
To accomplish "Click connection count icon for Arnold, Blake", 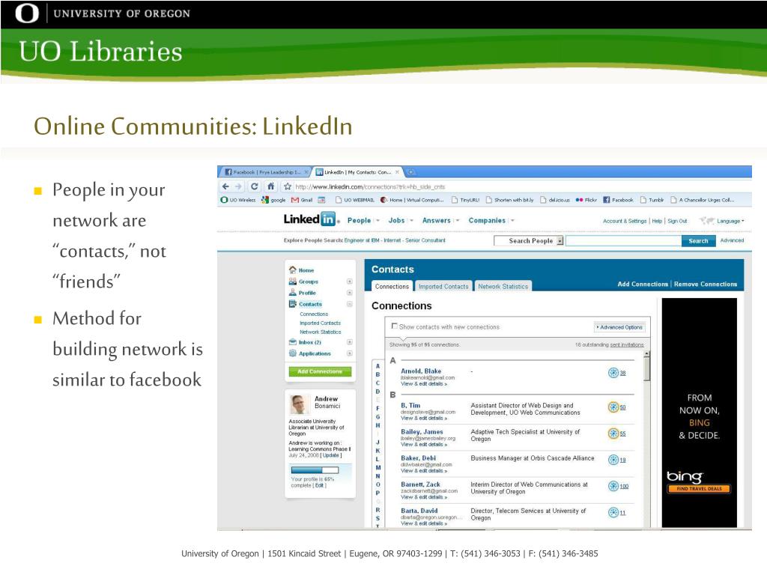I will [613, 373].
